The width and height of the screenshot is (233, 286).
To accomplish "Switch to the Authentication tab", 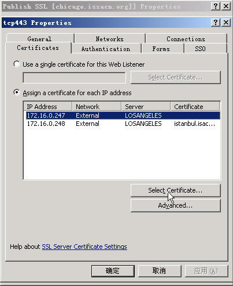I will coord(106,49).
